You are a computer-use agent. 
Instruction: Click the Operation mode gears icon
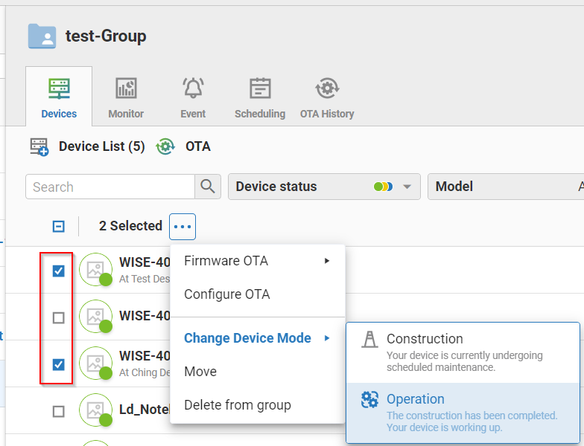(x=369, y=400)
